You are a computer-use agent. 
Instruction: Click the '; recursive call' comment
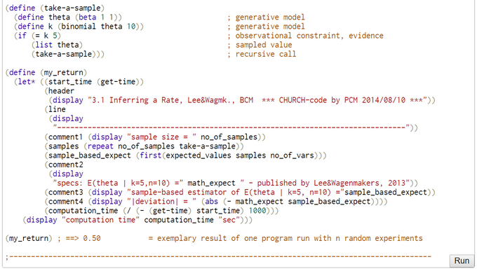262,54
